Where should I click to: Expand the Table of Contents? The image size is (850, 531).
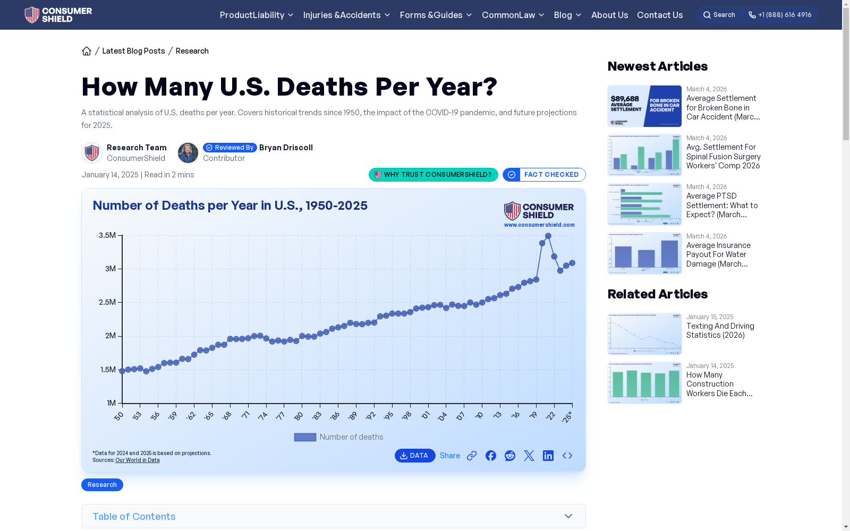coord(334,516)
